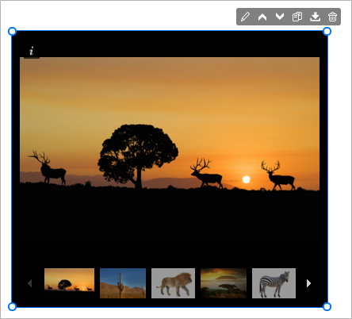
Task: Click the bottom-right selection handle
Action: point(327,306)
